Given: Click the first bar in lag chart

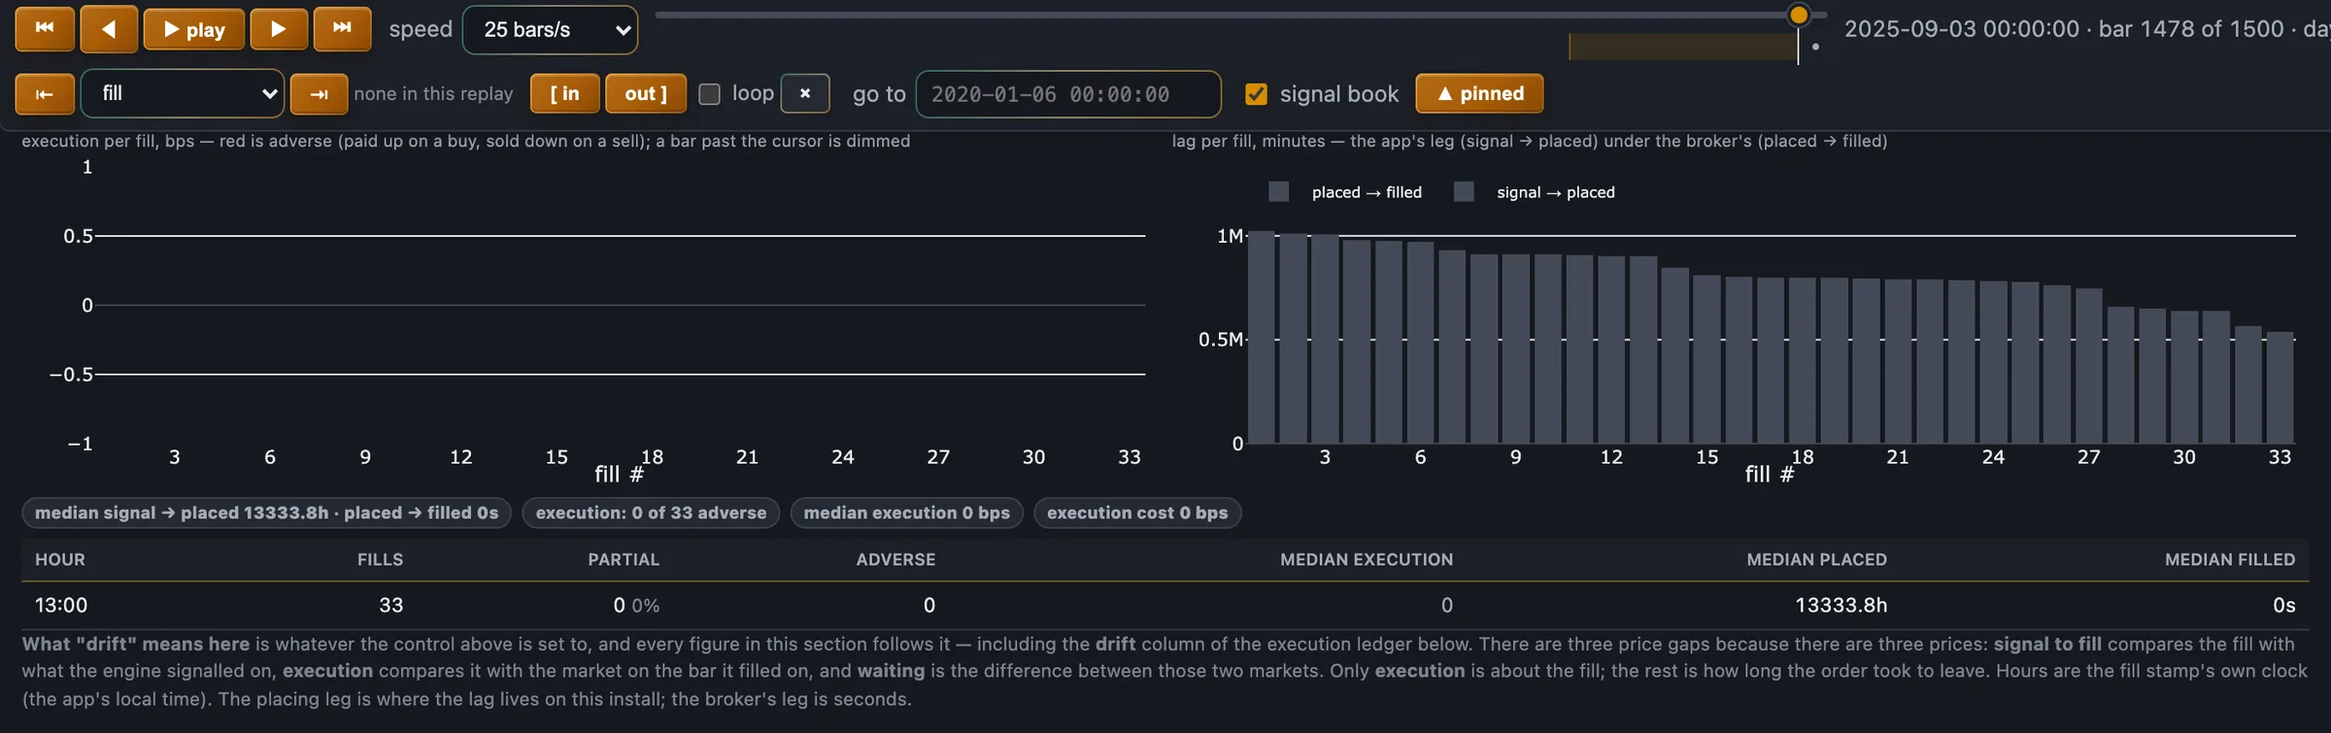Looking at the screenshot, I should (1261, 337).
